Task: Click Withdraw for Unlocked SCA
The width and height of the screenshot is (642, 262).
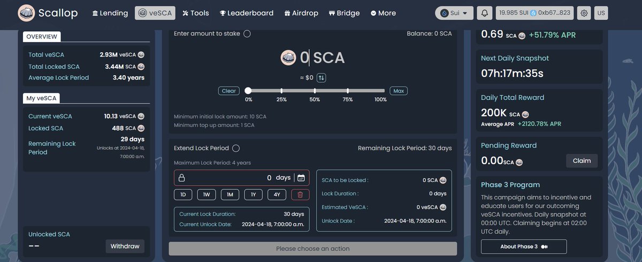Action: click(125, 246)
